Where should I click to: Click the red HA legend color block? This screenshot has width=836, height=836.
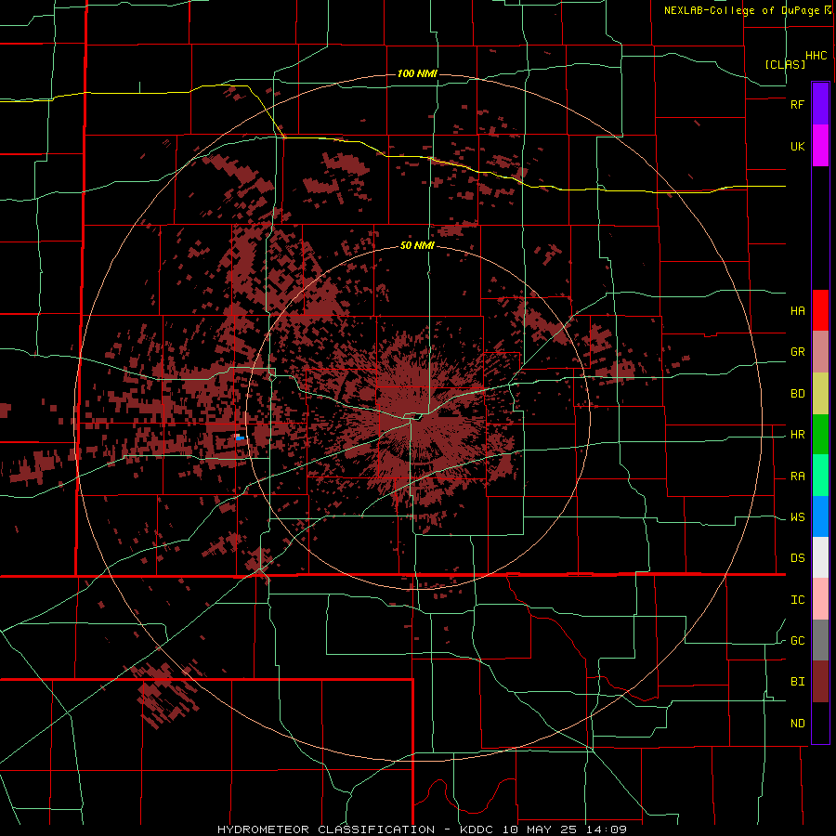tap(820, 310)
